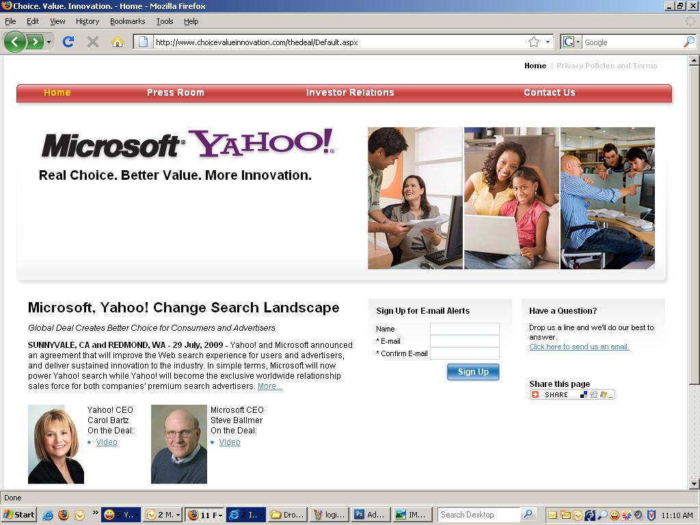Follow 'Click here to send us an email' link
The image size is (700, 525).
(x=578, y=347)
